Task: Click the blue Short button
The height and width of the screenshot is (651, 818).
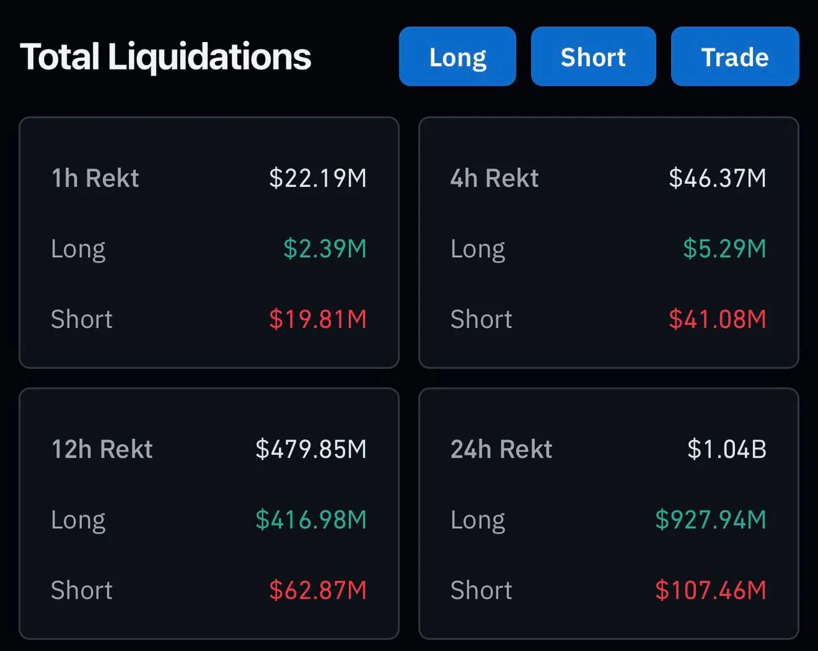Action: tap(593, 57)
